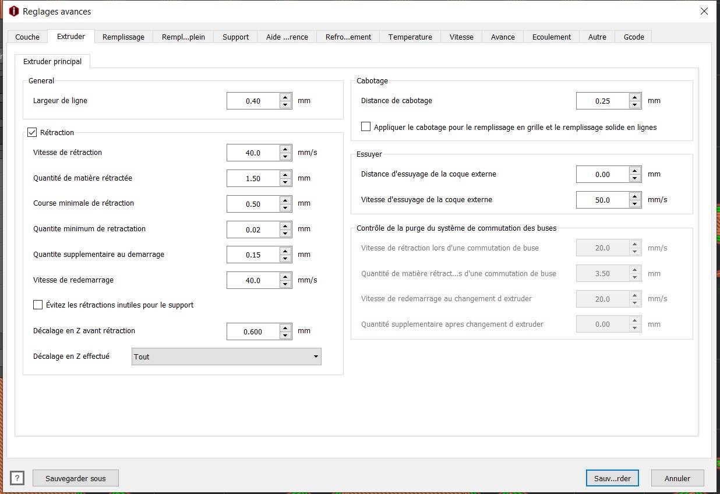Click the ideaMaker logo in title bar
720x494 pixels.
pos(14,11)
